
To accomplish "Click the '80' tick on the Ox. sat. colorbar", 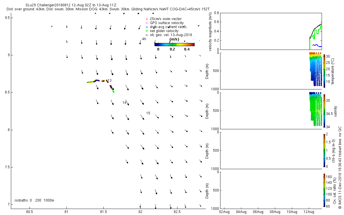I will [x=328, y=200].
